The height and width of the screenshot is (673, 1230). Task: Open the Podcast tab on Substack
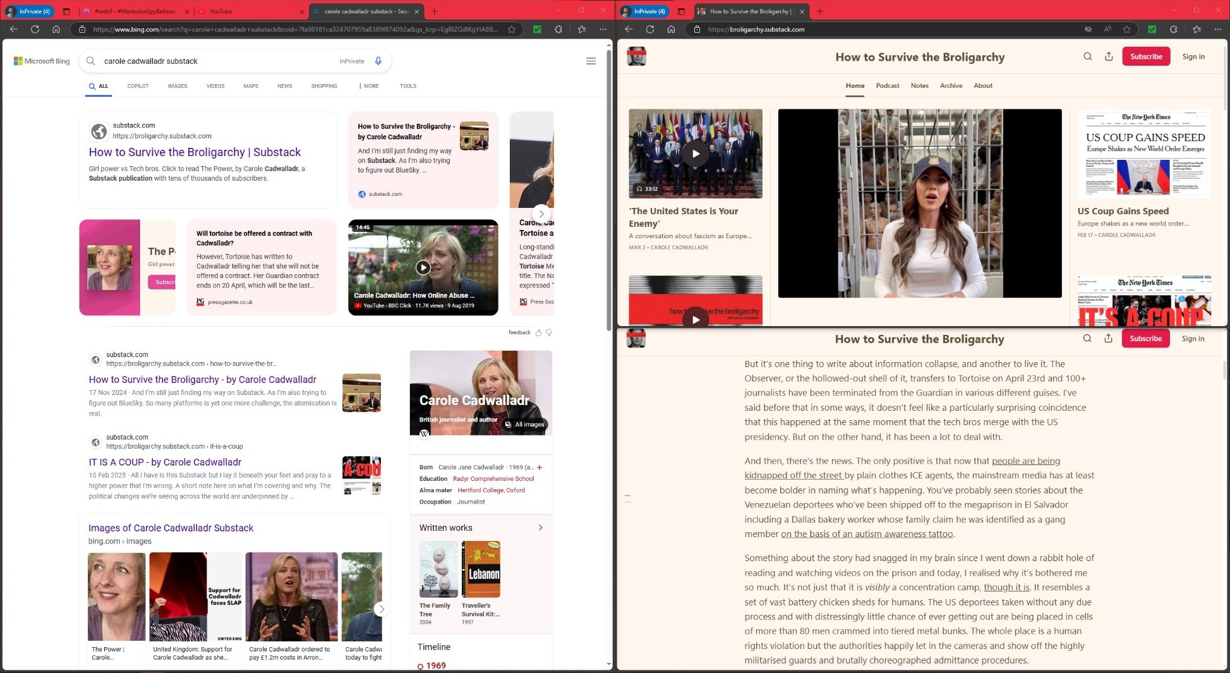pos(888,85)
